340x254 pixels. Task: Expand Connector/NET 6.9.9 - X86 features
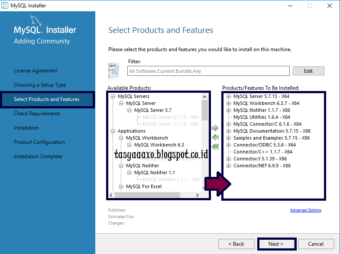point(228,166)
